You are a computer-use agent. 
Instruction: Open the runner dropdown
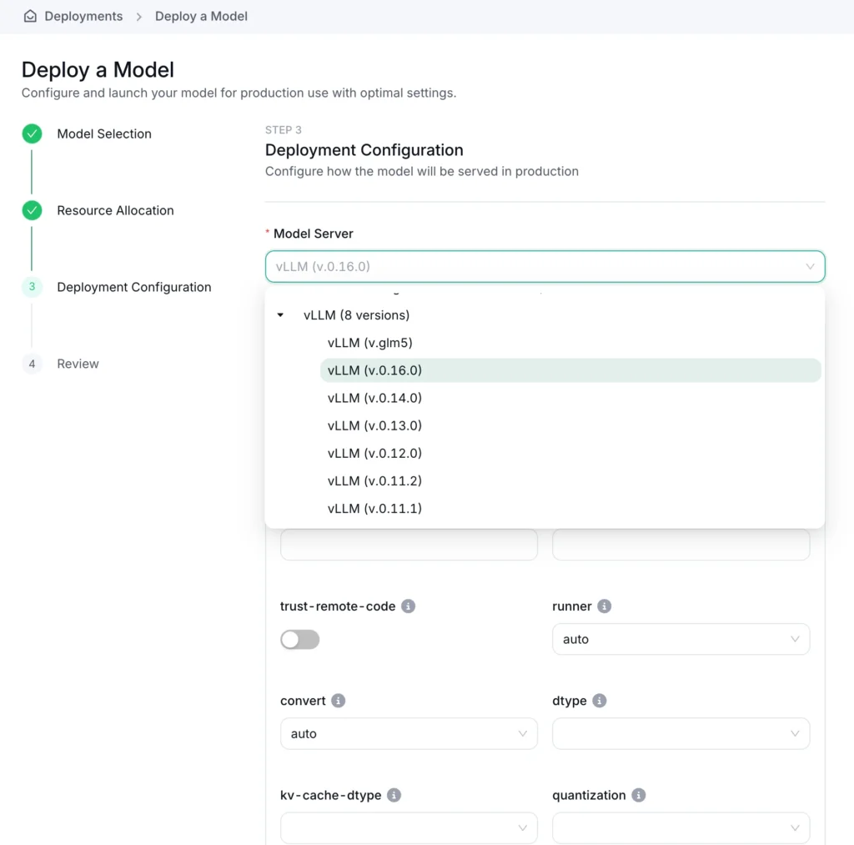(681, 639)
